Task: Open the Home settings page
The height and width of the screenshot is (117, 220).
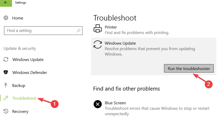Action: coord(17,18)
